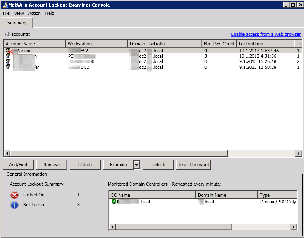Click the Type column header
This screenshot has width=304, height=238.
[x=278, y=195]
